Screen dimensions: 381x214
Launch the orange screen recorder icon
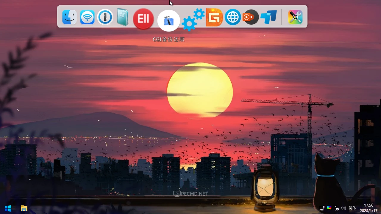pyautogui.click(x=250, y=17)
